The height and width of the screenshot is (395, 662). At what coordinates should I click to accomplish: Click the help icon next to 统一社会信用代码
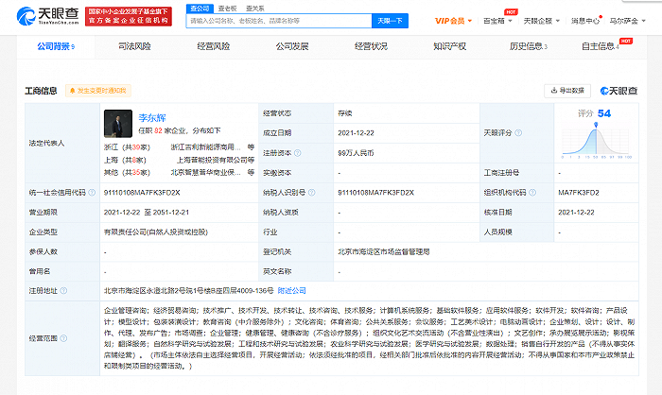(x=92, y=193)
